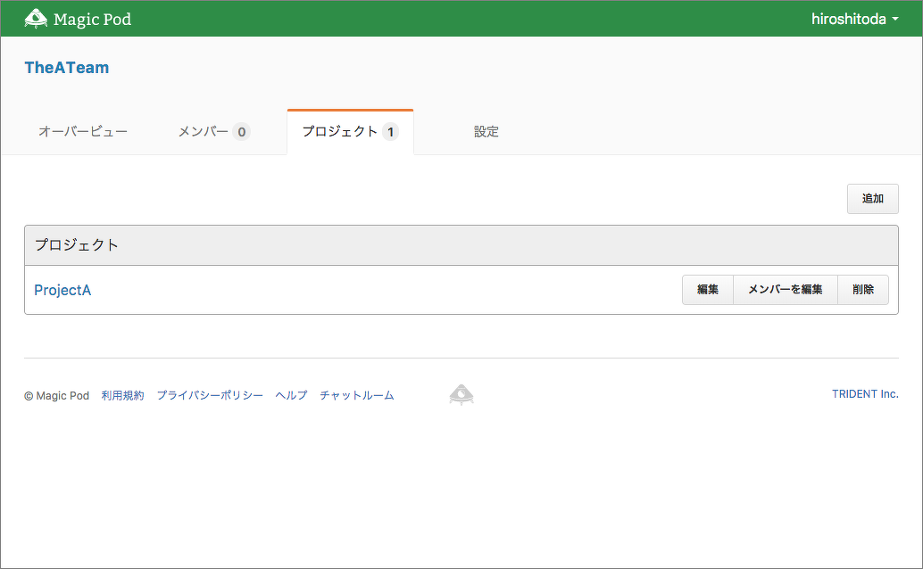This screenshot has height=569, width=923.
Task: Click the gray Magic Pod icon in footer
Action: [461, 394]
